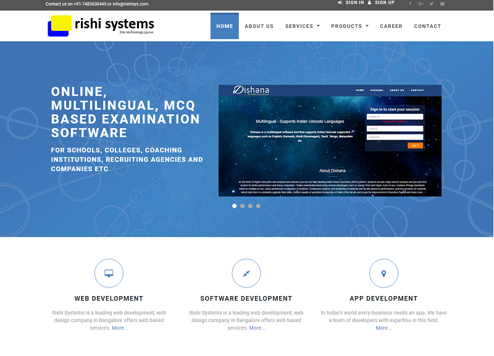
Task: Click the info@rishisys.com email address
Action: (x=131, y=4)
